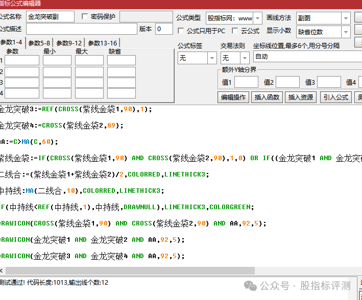Click the 版本 field showing 0
This screenshot has width=362, height=300.
click(164, 29)
